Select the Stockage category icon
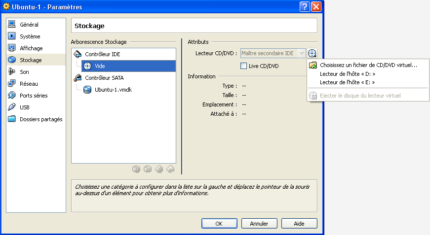The height and width of the screenshot is (235, 430). 12,60
